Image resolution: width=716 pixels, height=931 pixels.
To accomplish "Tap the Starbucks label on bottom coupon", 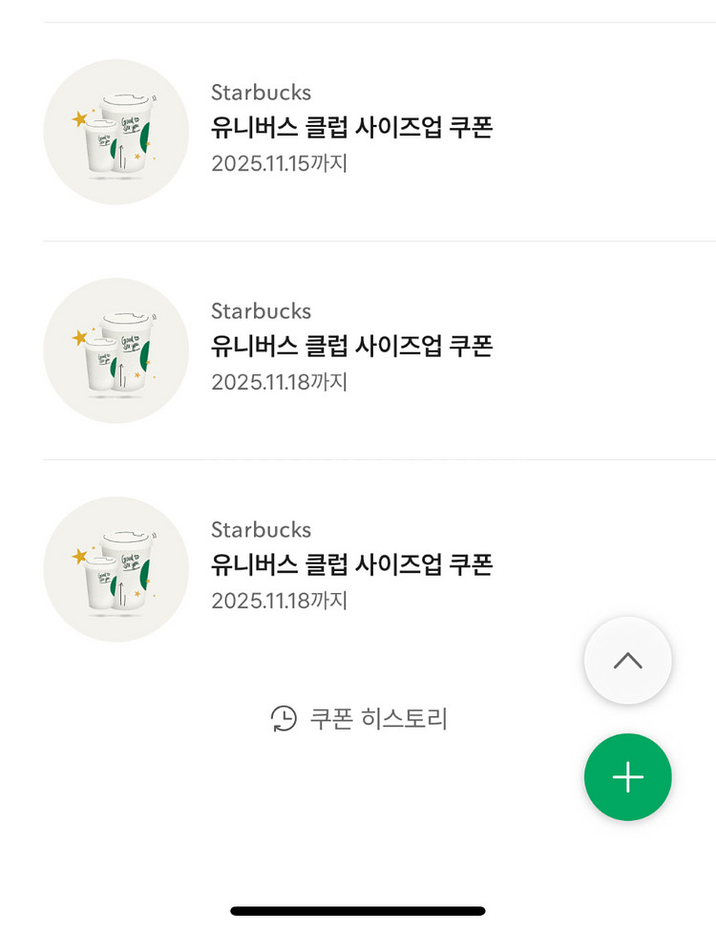I will tap(261, 530).
